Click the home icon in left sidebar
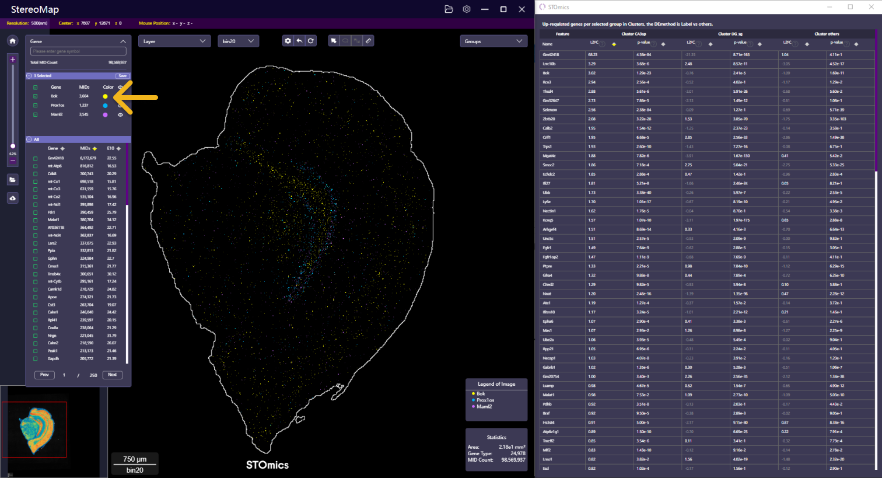Screen dimensions: 882x478 pyautogui.click(x=12, y=41)
